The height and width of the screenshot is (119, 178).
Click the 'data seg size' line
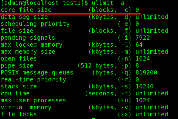(x=84, y=17)
